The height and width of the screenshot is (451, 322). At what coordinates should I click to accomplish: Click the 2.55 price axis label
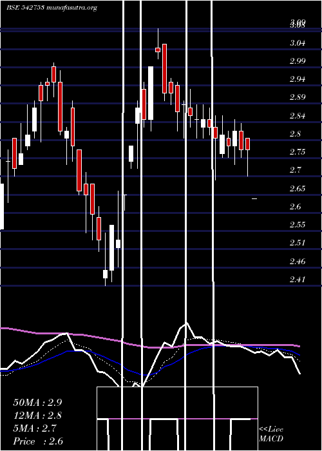click(x=298, y=225)
